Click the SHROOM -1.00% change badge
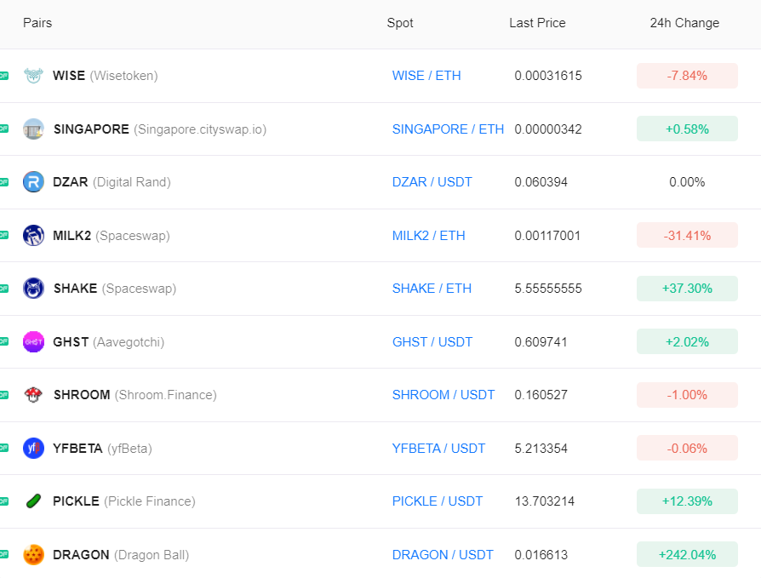 [687, 395]
